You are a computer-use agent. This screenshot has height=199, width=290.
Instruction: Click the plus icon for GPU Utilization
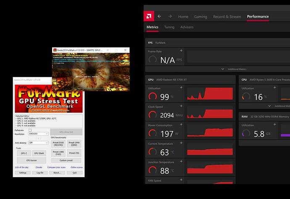click(181, 87)
